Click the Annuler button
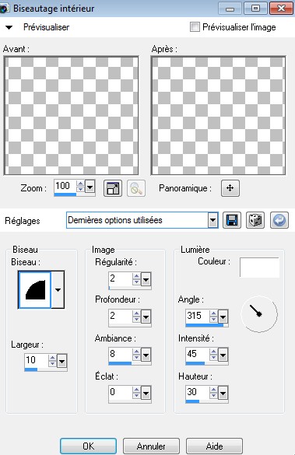 coord(151,446)
